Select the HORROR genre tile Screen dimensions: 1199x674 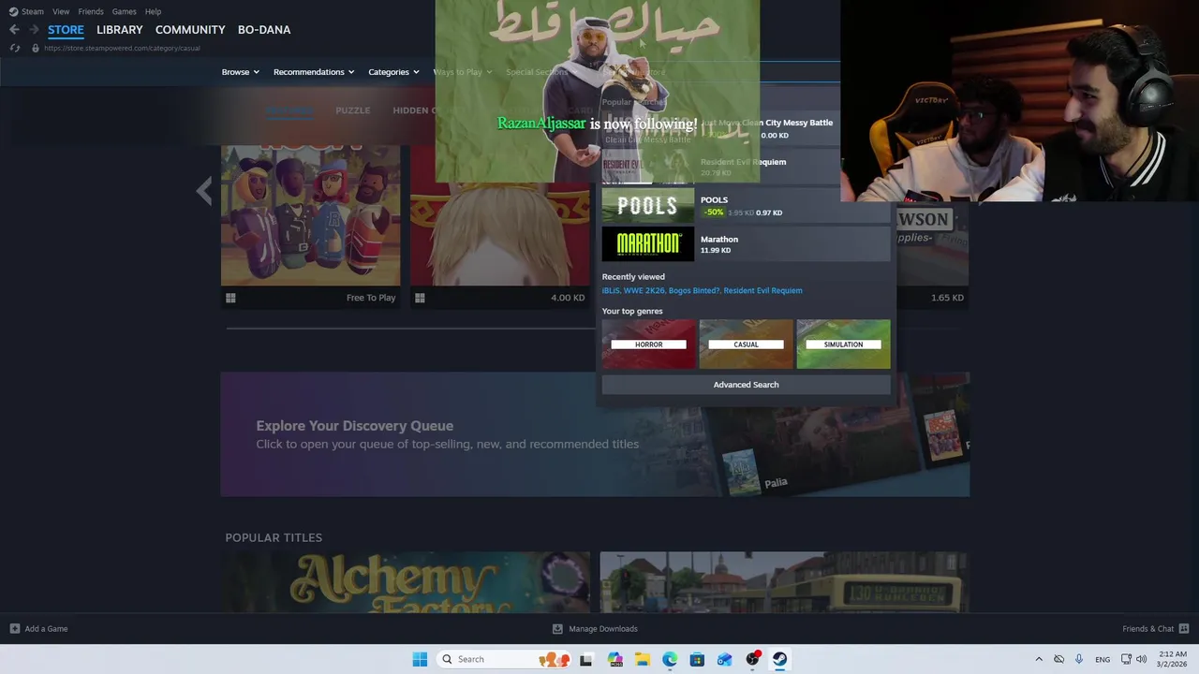click(x=648, y=344)
